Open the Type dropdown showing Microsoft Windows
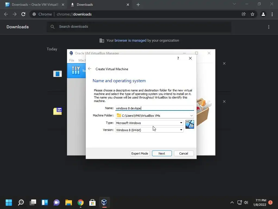The image size is (278, 209). point(150,123)
